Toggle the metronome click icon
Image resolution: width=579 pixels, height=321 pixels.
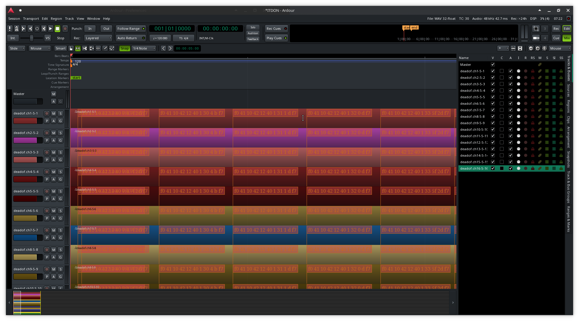(x=17, y=29)
